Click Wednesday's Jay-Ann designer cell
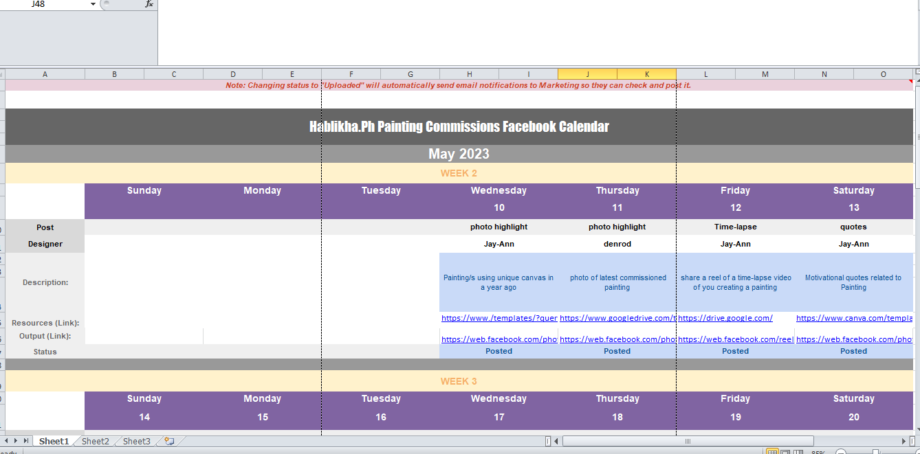The image size is (920, 454). coord(499,244)
